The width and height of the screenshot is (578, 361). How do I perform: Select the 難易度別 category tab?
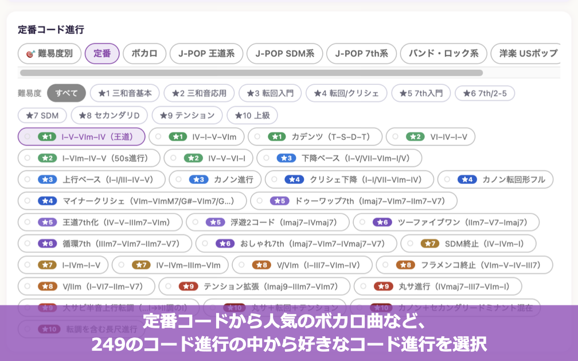coord(49,54)
